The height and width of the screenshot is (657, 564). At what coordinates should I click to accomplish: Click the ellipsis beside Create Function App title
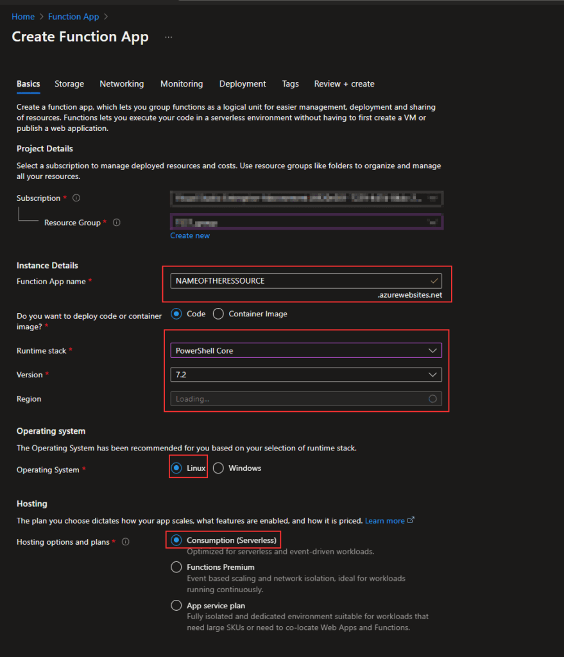(x=168, y=38)
